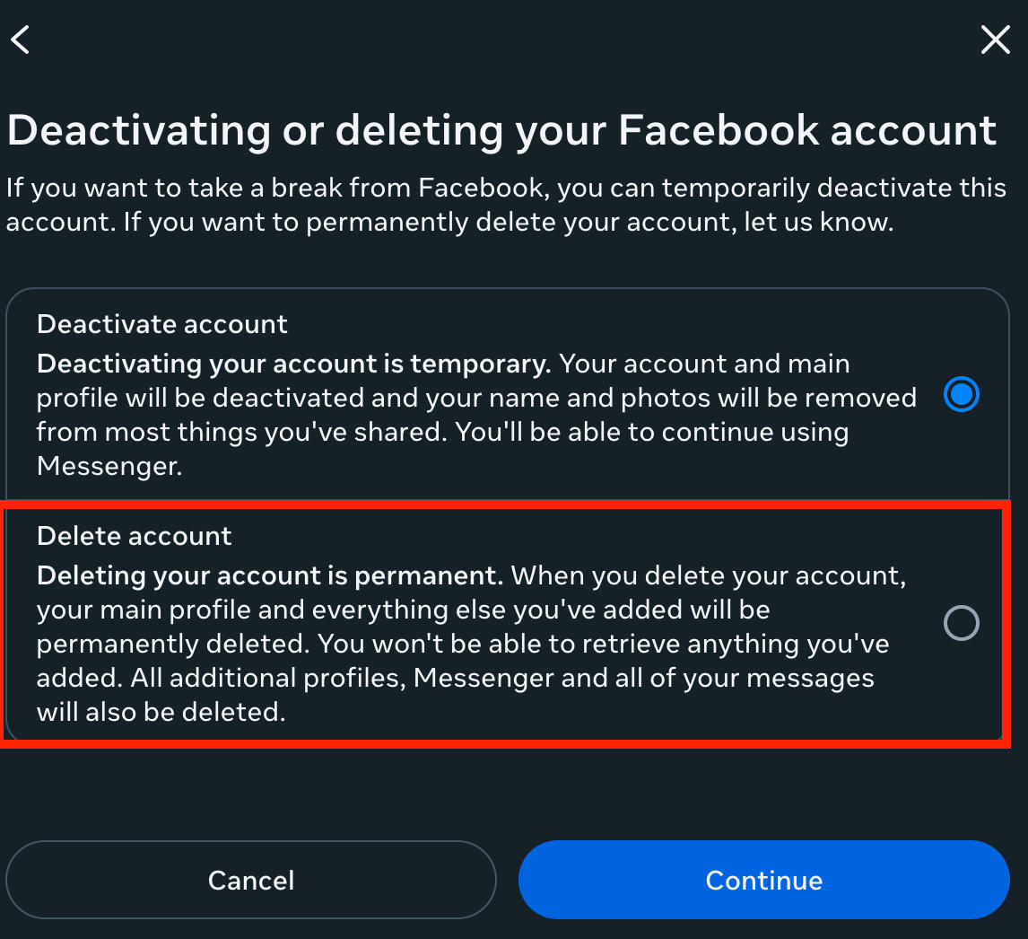Viewport: 1028px width, 939px height.
Task: Choose the Delete account radio button
Action: pyautogui.click(x=961, y=623)
